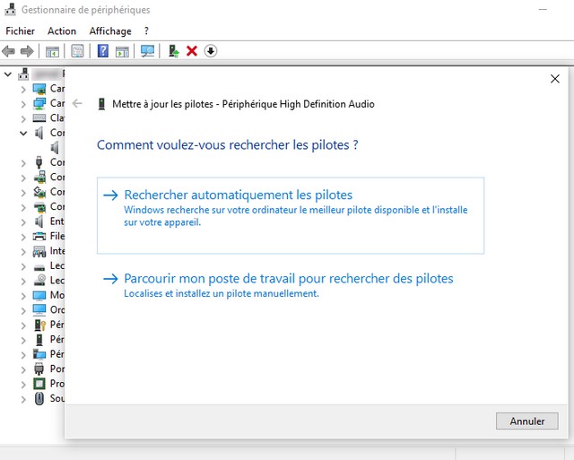Click the blue question mark Help icon
Image resolution: width=574 pixels, height=460 pixels.
[x=103, y=51]
